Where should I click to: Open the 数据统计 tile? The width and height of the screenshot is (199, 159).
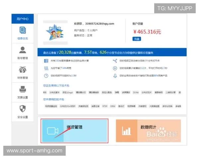point(148,131)
